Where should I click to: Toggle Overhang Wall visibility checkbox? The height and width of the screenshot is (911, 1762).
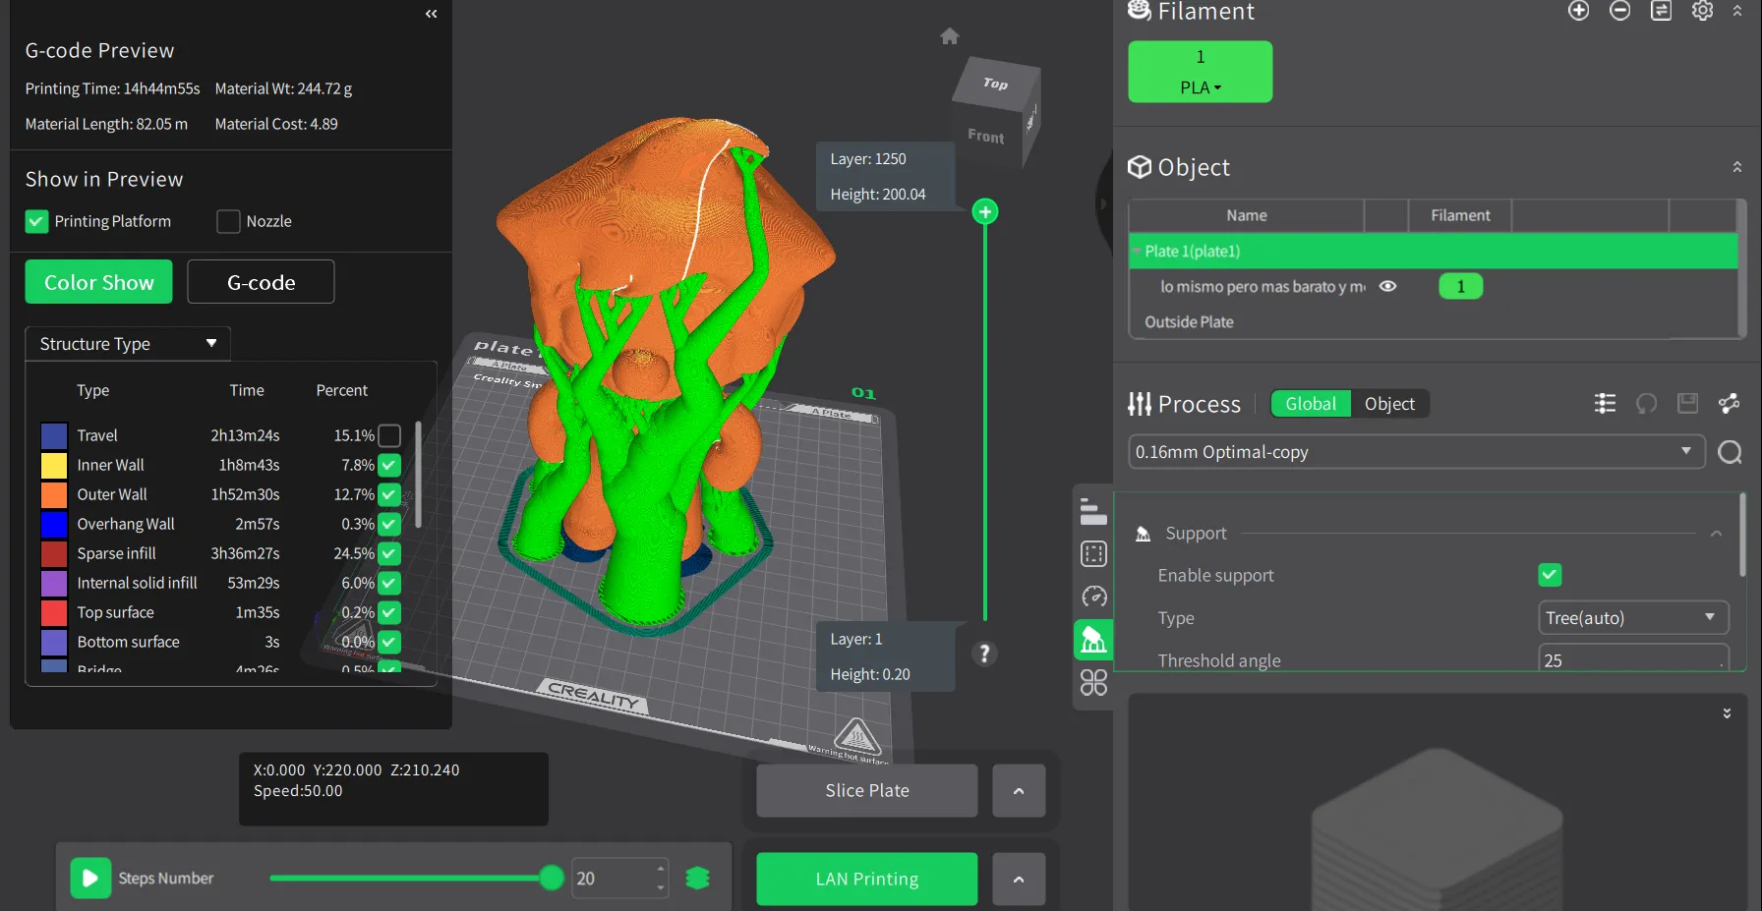(x=389, y=524)
